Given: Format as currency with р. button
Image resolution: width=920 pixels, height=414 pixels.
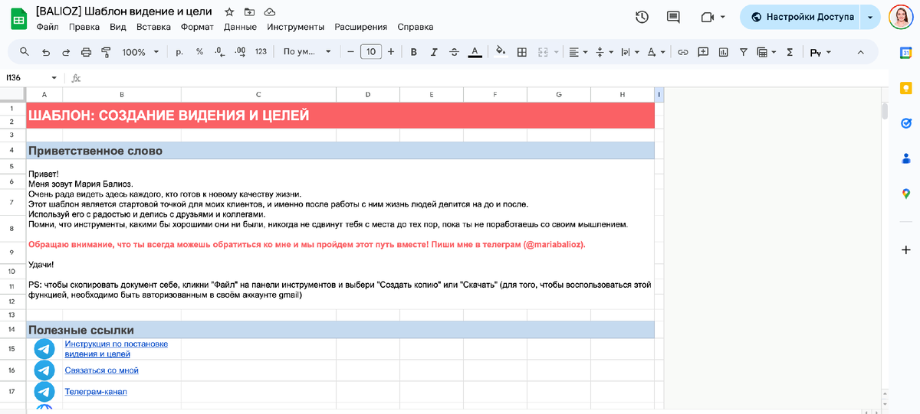Looking at the screenshot, I should click(x=179, y=52).
